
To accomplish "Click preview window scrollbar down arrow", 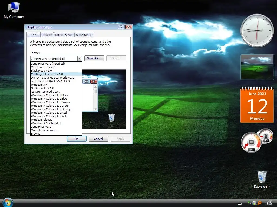I will pos(95,109).
